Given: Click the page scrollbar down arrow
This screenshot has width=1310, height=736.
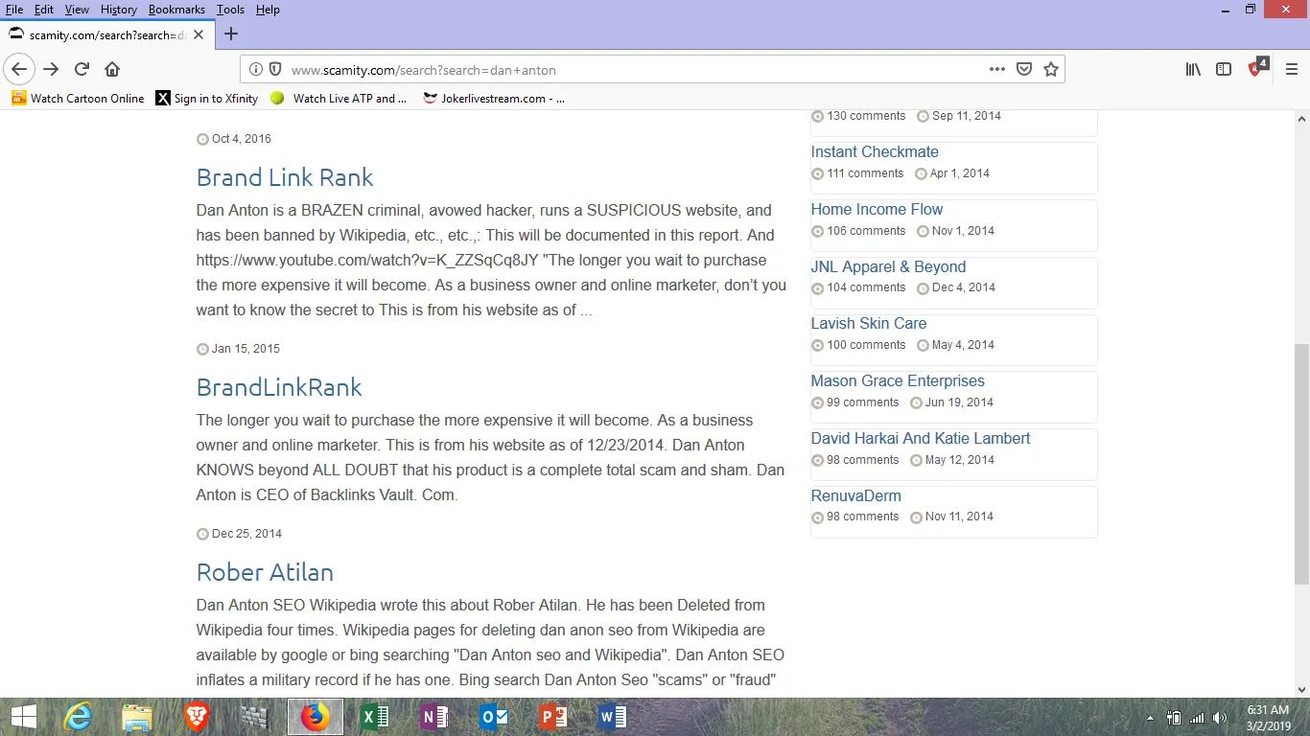Looking at the screenshot, I should click(x=1301, y=689).
